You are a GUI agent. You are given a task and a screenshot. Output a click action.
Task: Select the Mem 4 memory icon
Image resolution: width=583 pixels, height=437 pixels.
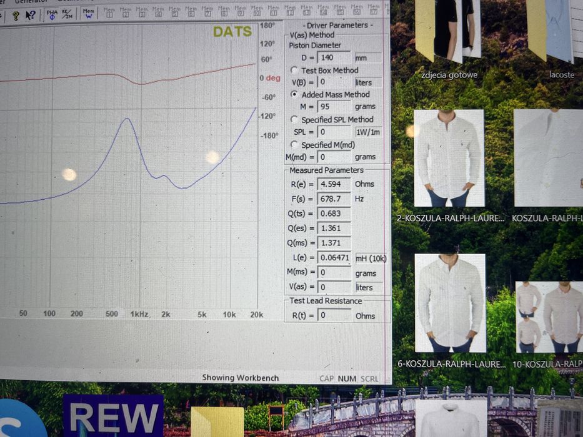click(x=158, y=12)
